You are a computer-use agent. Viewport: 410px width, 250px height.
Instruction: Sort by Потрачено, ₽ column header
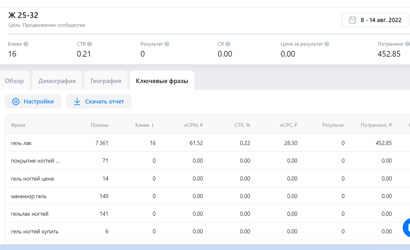(x=376, y=125)
